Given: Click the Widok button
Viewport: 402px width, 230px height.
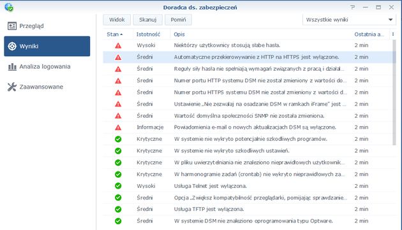Looking at the screenshot, I should coord(117,20).
